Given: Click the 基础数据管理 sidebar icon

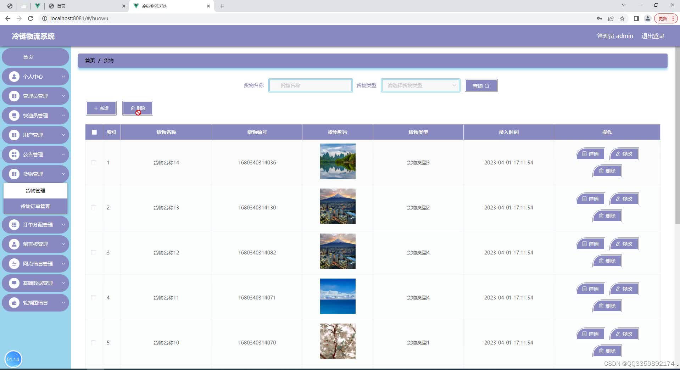Looking at the screenshot, I should 14,283.
